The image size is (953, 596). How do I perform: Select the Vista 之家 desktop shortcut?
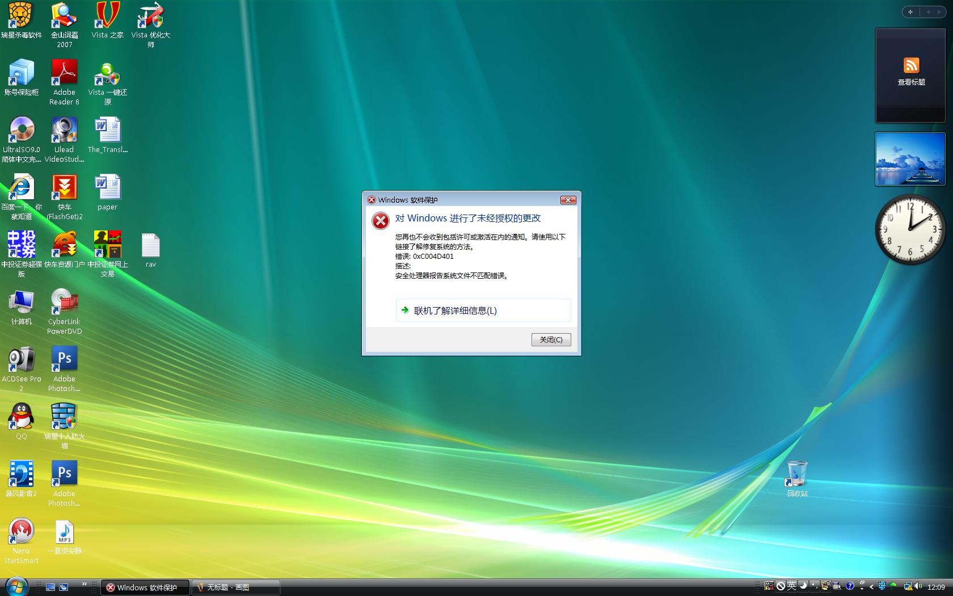click(x=107, y=21)
